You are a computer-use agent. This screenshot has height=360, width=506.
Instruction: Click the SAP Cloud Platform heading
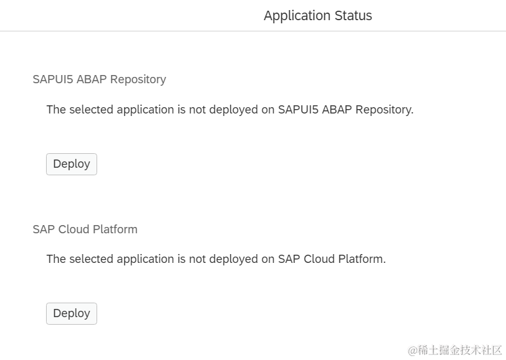coord(85,229)
